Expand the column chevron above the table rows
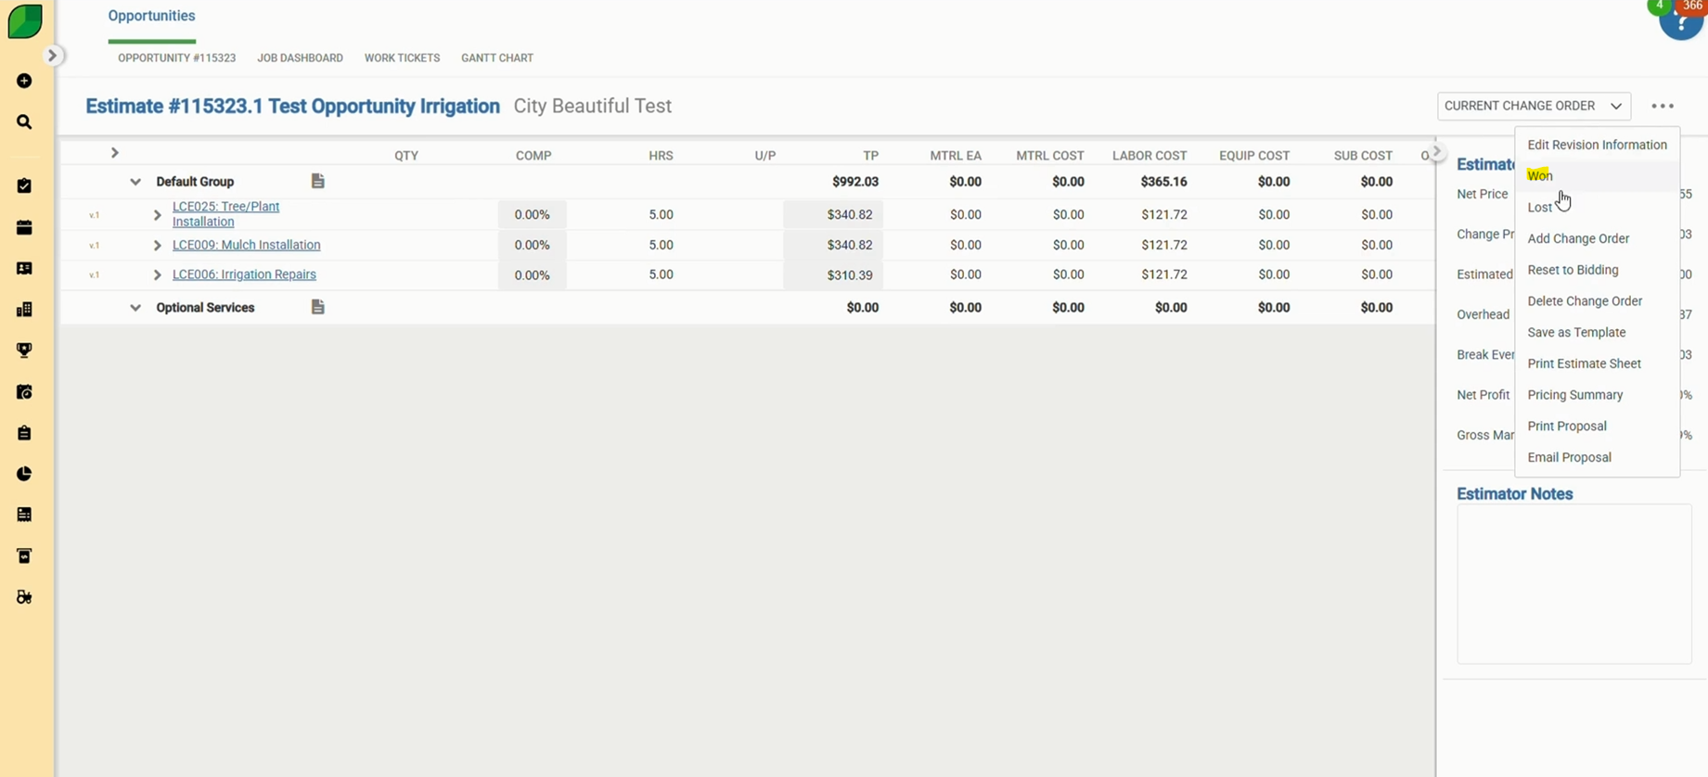This screenshot has height=777, width=1708. click(114, 153)
